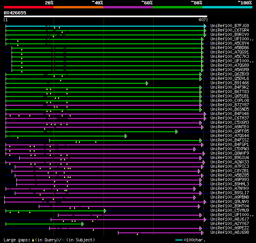Select the UniRef100_B6TT83 label

pos(230,92)
